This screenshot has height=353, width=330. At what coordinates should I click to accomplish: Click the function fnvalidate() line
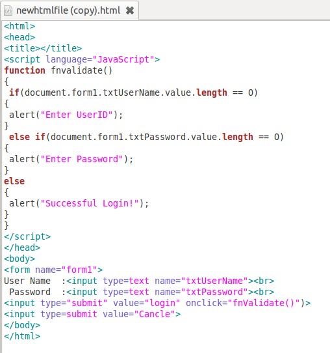58,71
